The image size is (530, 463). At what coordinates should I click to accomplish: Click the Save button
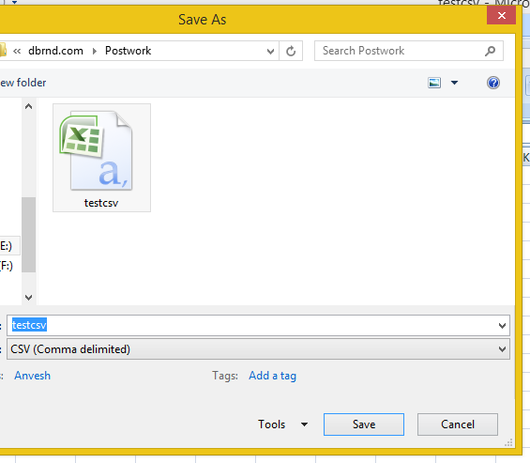click(364, 424)
